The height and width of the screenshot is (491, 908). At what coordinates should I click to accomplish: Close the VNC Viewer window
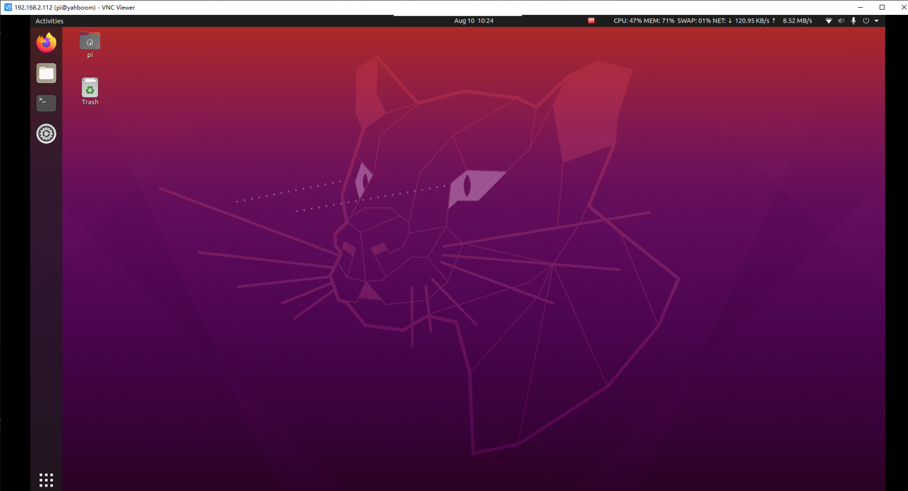click(x=903, y=7)
